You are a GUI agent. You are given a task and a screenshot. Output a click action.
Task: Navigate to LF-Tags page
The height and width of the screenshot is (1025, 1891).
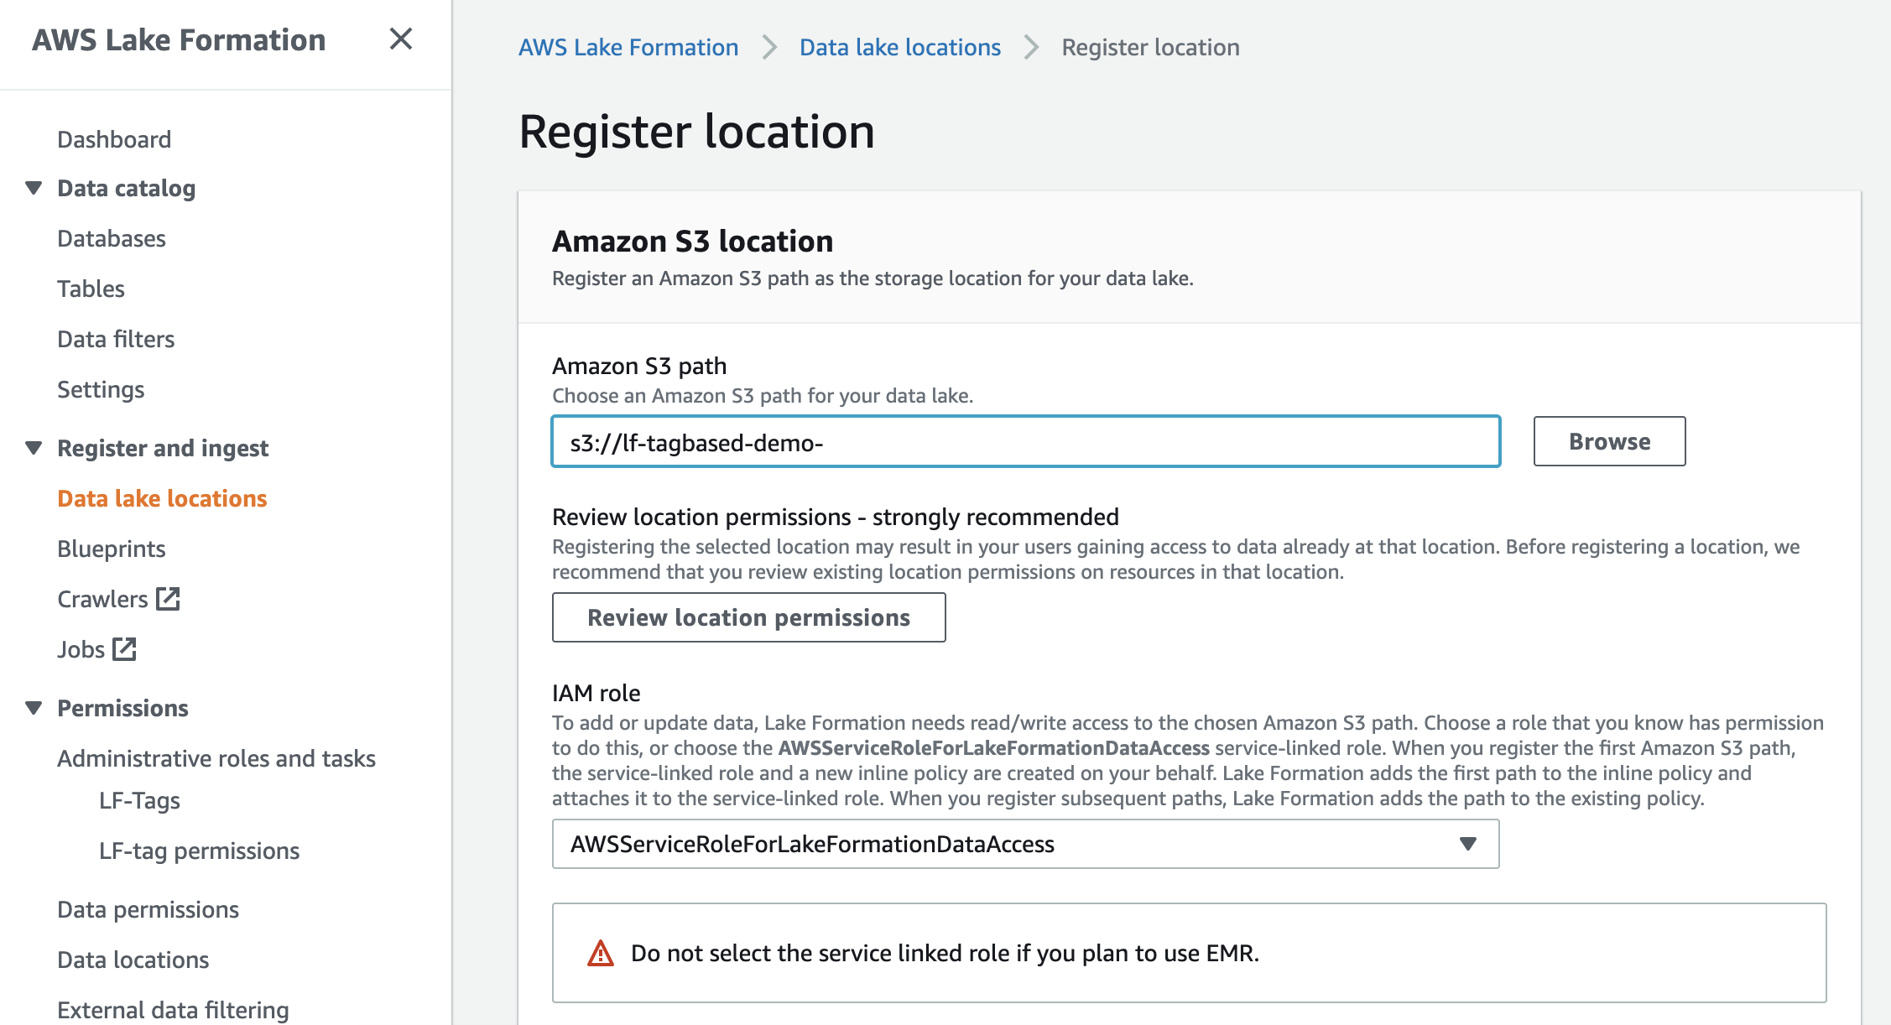tap(139, 801)
